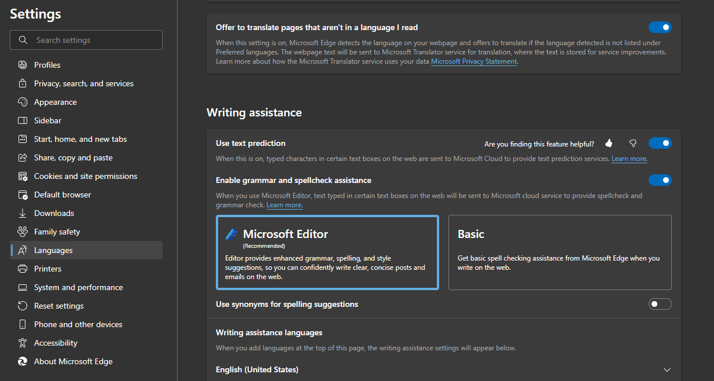The height and width of the screenshot is (381, 714).
Task: Open Microsoft Privacy Statement link
Action: [x=474, y=61]
